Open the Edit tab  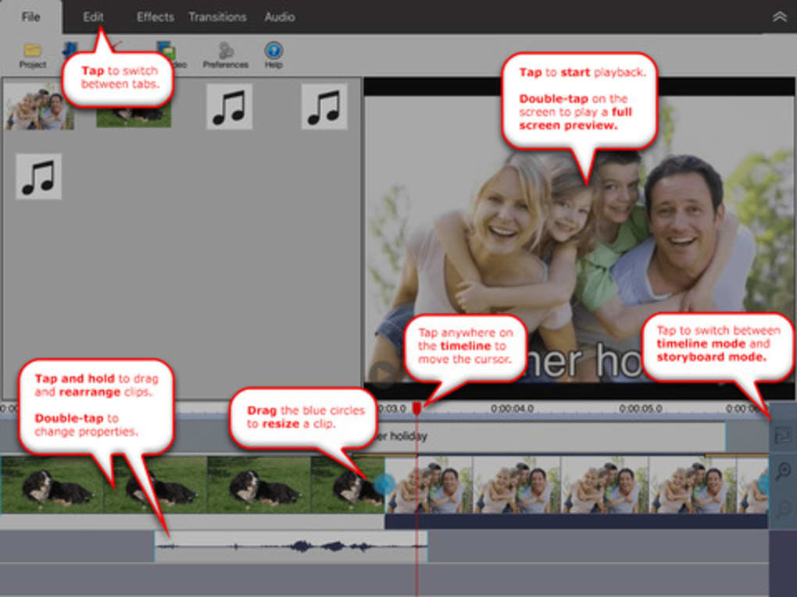coord(93,16)
